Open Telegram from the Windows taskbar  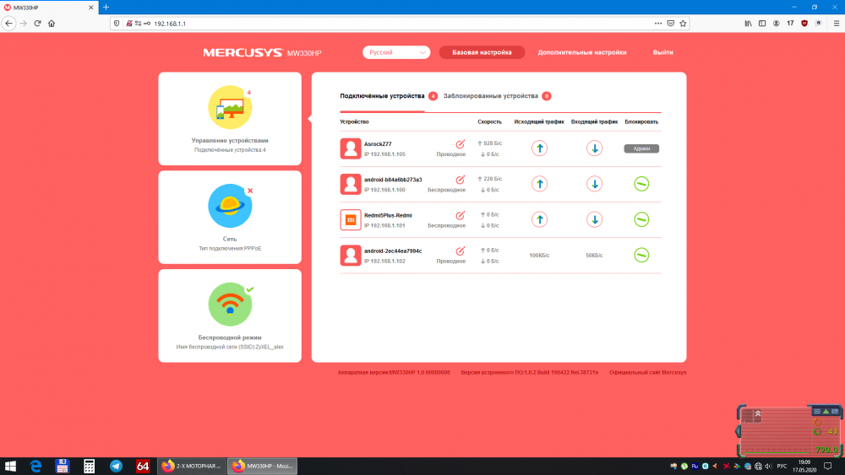[116, 466]
